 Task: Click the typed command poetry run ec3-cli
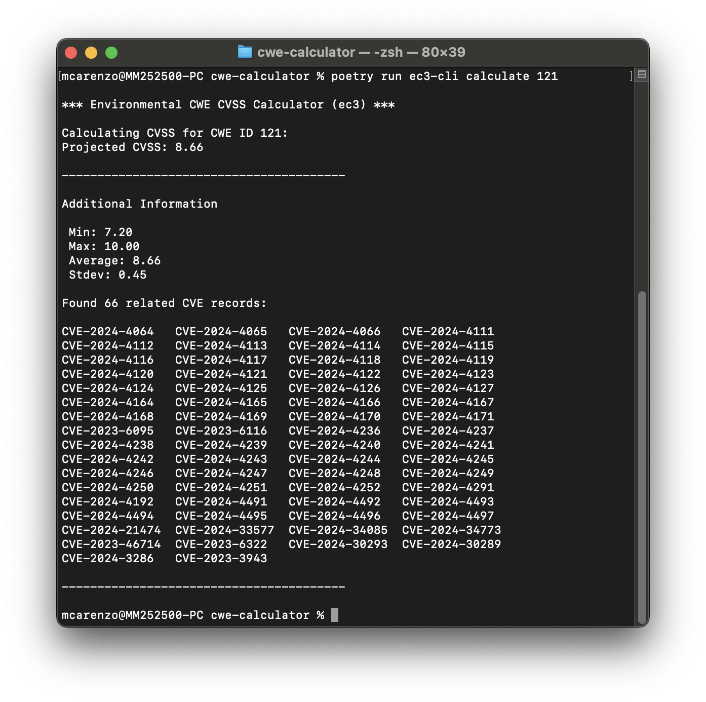coord(394,76)
